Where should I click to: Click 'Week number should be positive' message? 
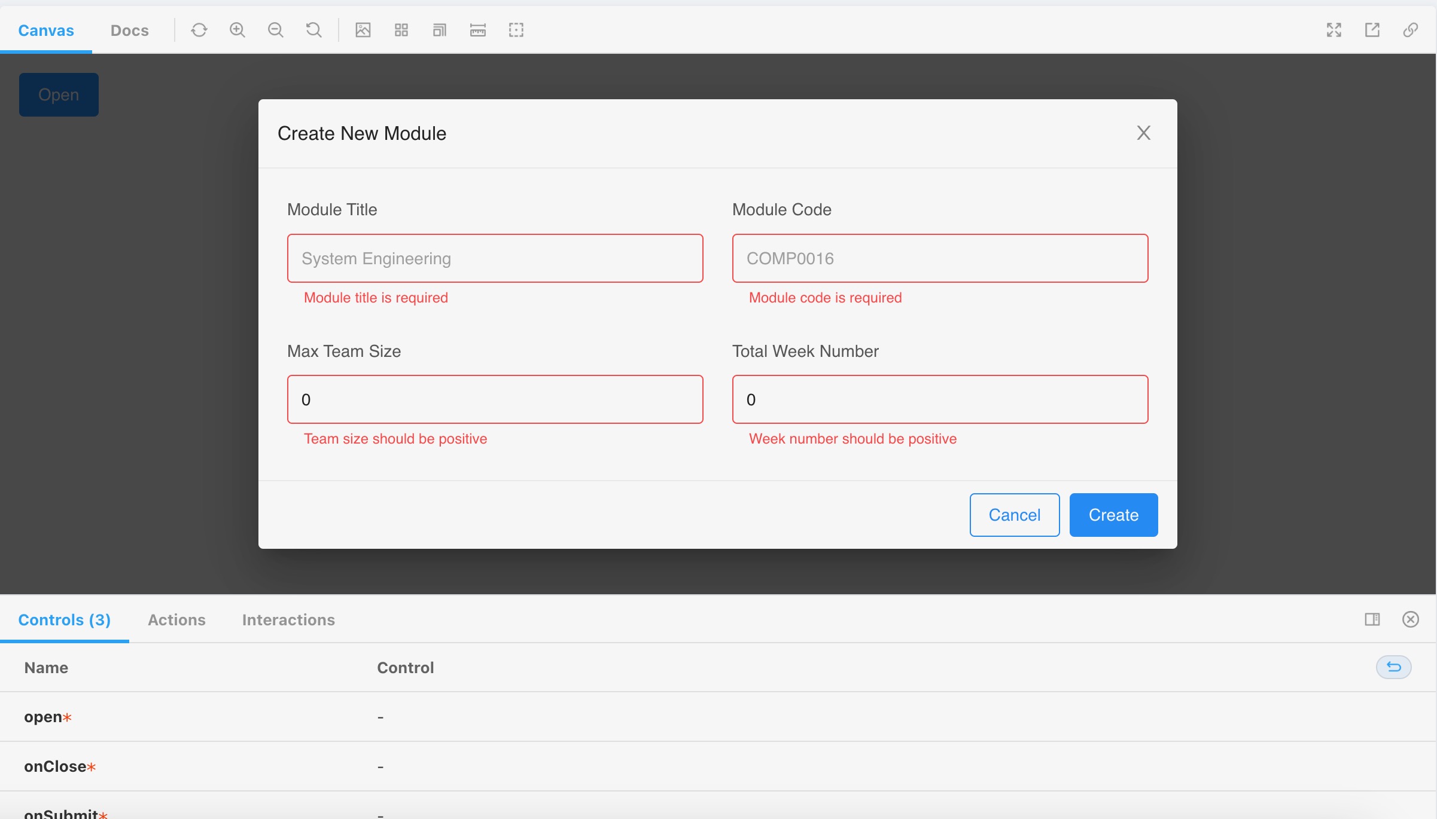pos(853,439)
